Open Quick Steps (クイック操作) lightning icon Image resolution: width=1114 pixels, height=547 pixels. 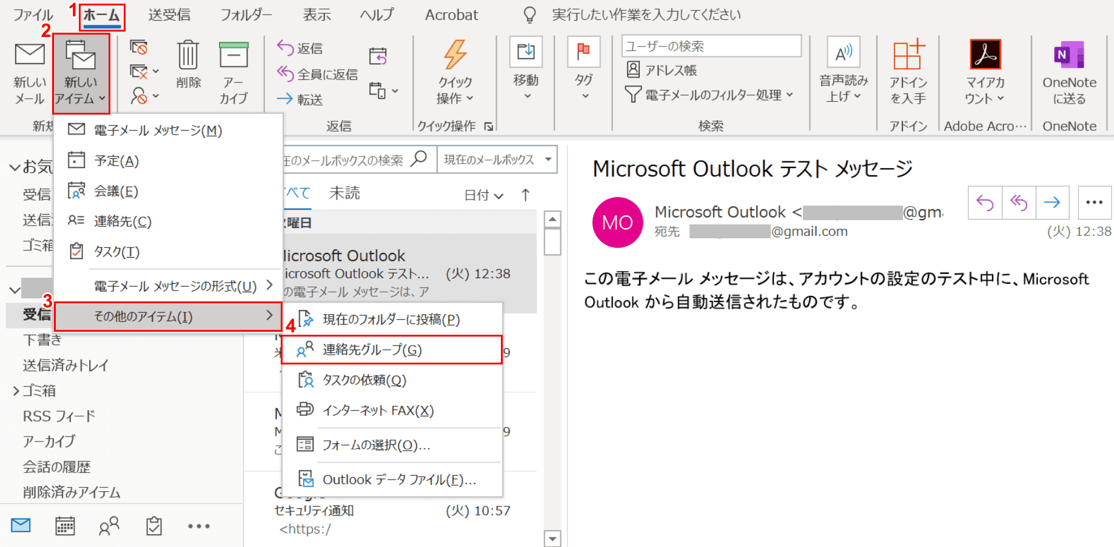coord(455,55)
